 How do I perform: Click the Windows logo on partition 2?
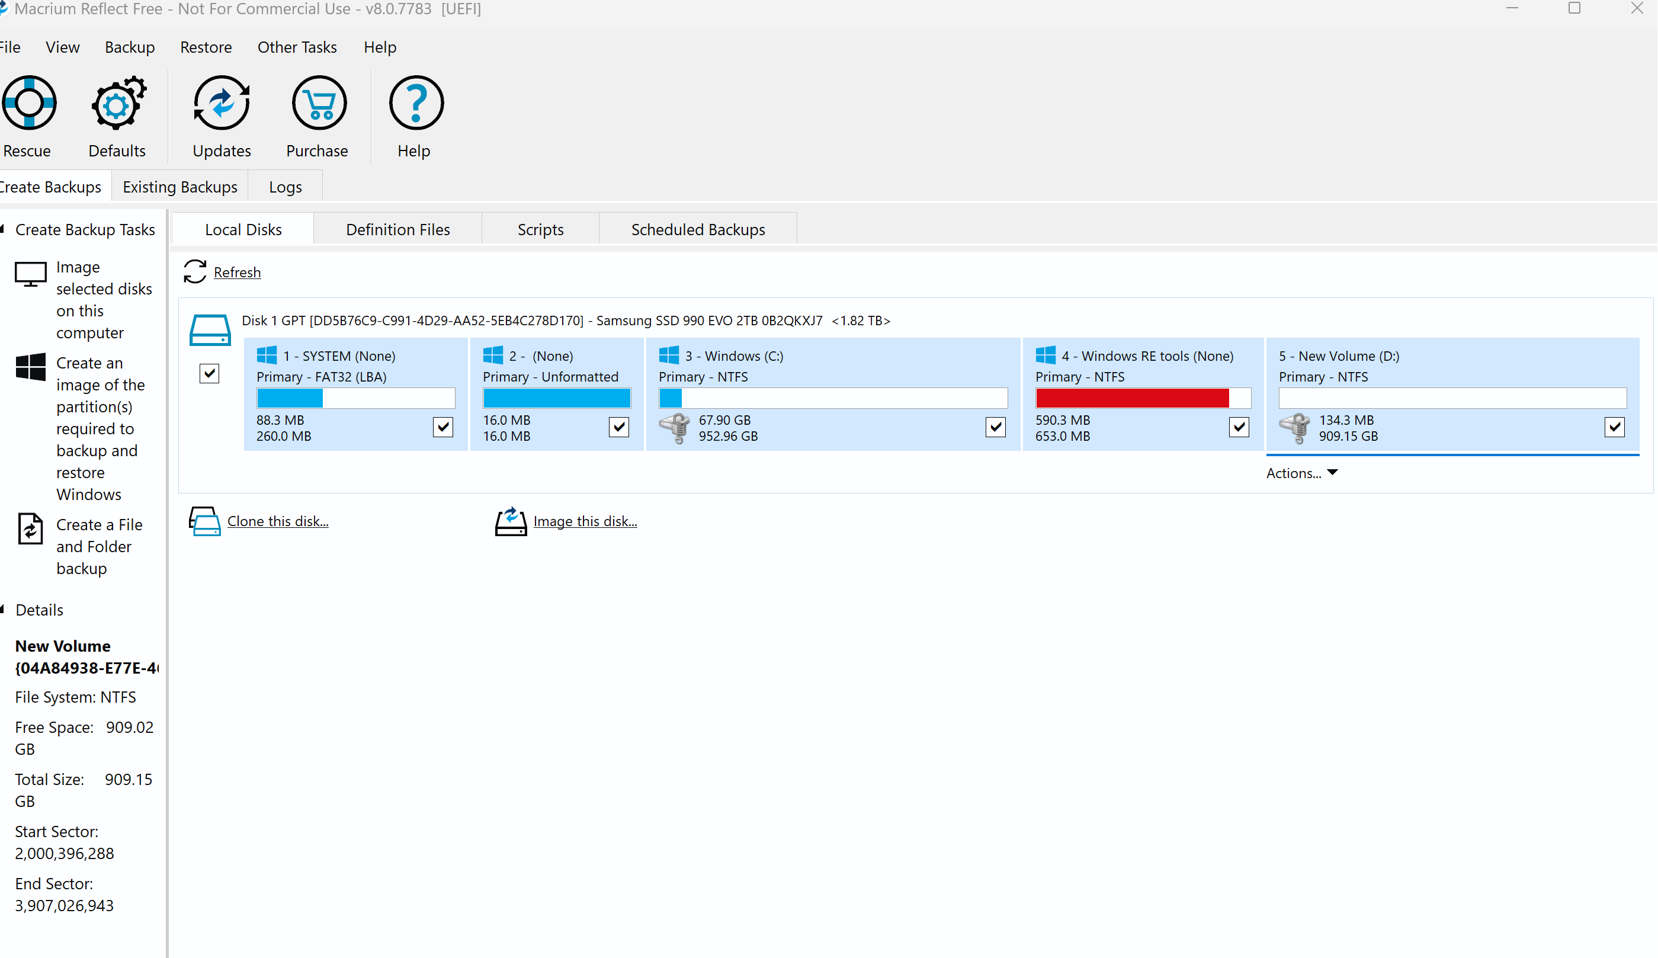point(493,355)
